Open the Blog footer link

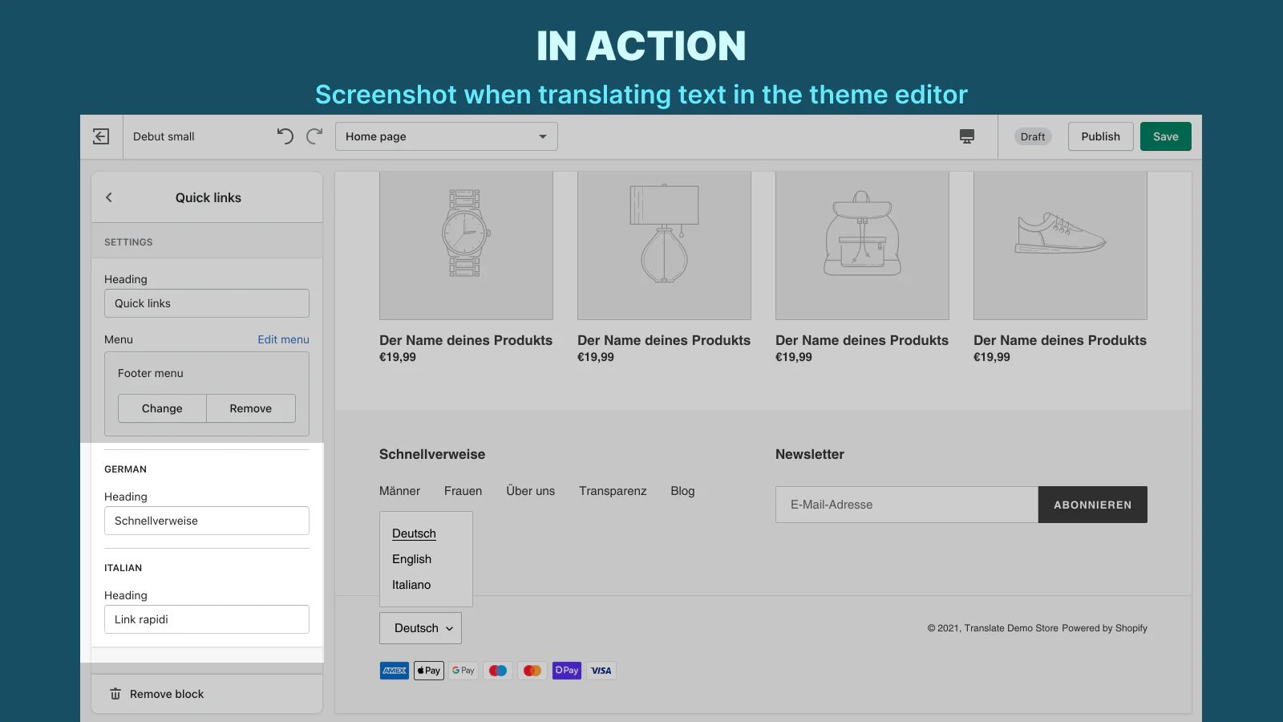682,491
